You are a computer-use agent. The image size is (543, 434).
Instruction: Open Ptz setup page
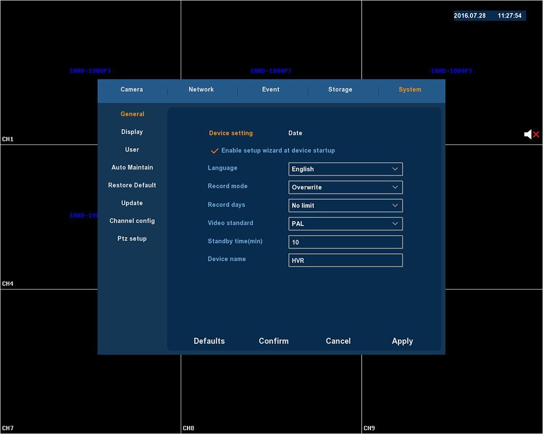(x=132, y=239)
